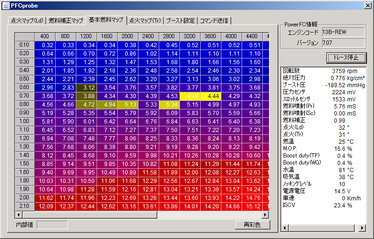Image resolution: width=374 pixels, height=239 pixels.
Task: Go to the 点火マップ(Tr) tab
Action: point(145,21)
